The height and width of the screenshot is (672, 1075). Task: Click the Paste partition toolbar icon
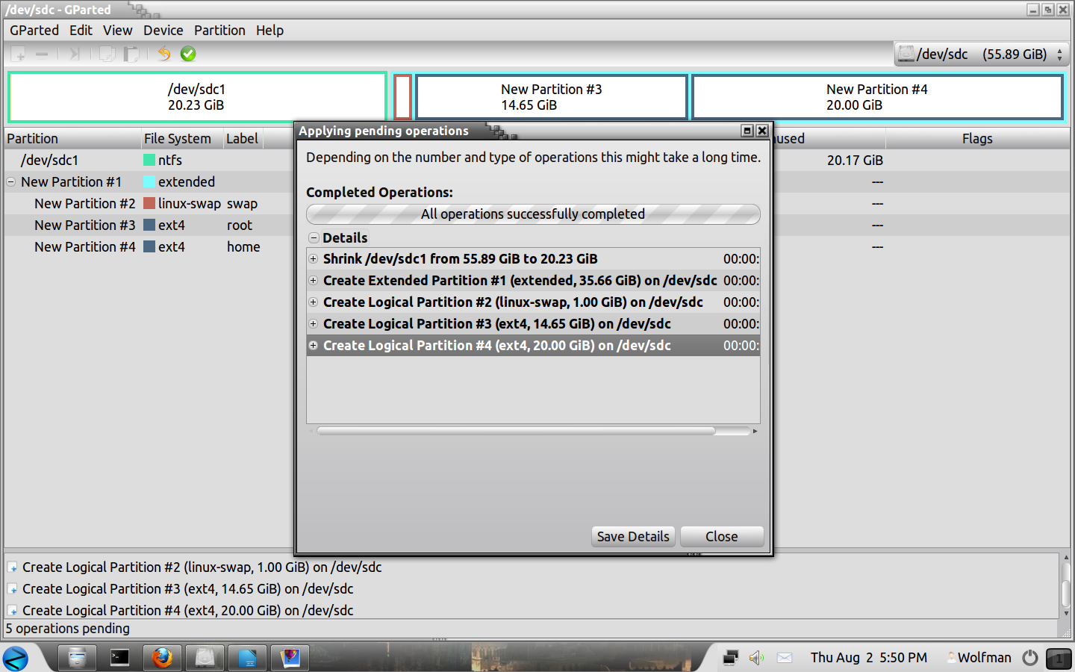[x=131, y=54]
